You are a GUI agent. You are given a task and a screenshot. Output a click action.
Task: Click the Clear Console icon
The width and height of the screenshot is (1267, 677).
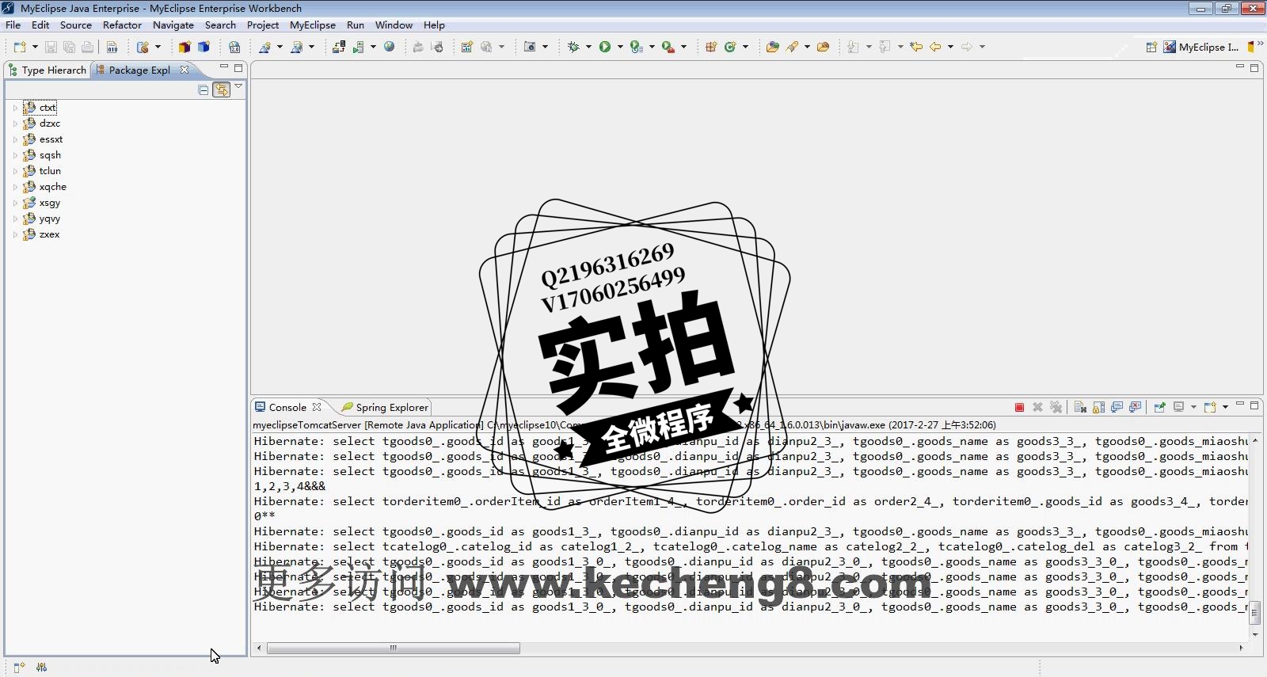[1080, 407]
